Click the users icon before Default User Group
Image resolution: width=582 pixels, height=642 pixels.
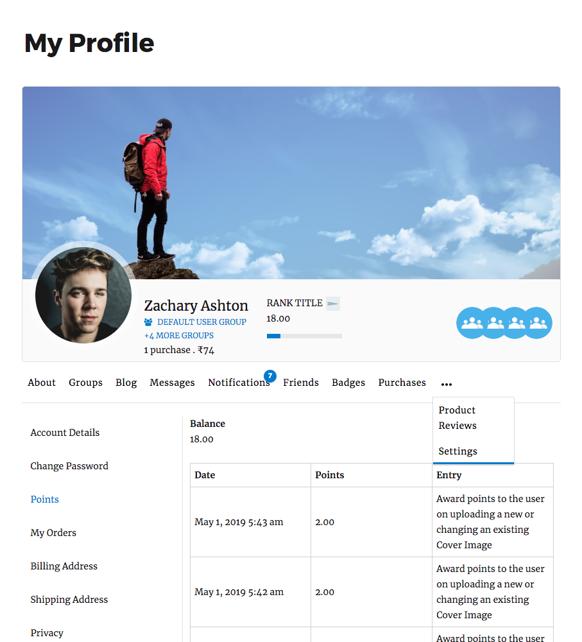pyautogui.click(x=148, y=322)
